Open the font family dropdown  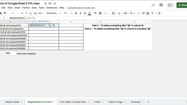pos(53,13)
